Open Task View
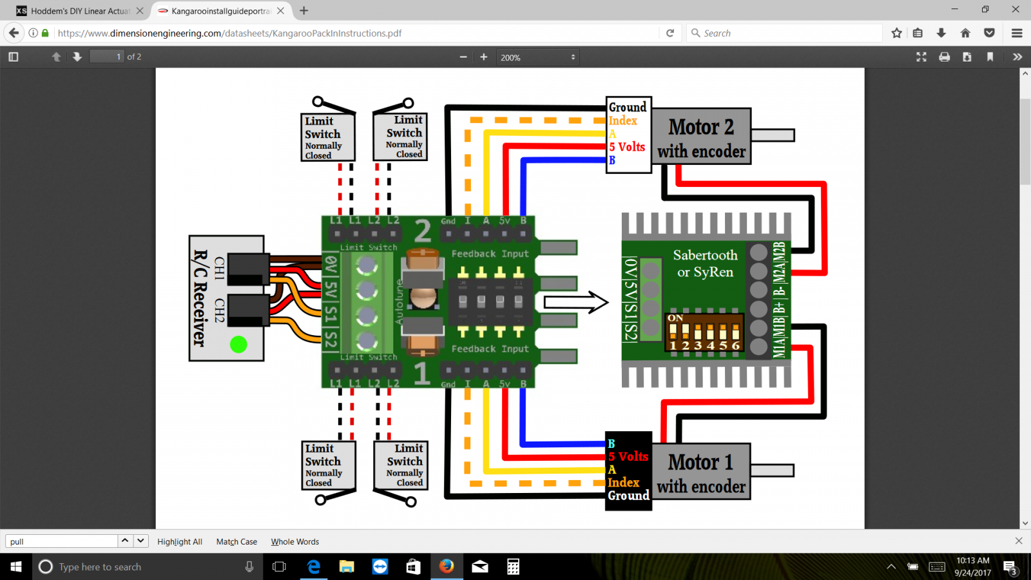 (x=279, y=566)
